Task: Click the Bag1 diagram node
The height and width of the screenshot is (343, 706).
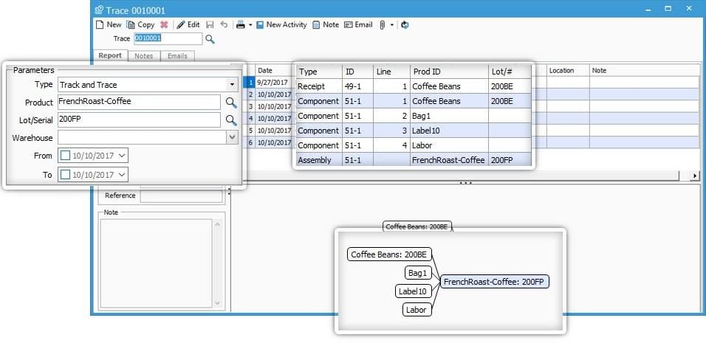Action: click(x=417, y=273)
